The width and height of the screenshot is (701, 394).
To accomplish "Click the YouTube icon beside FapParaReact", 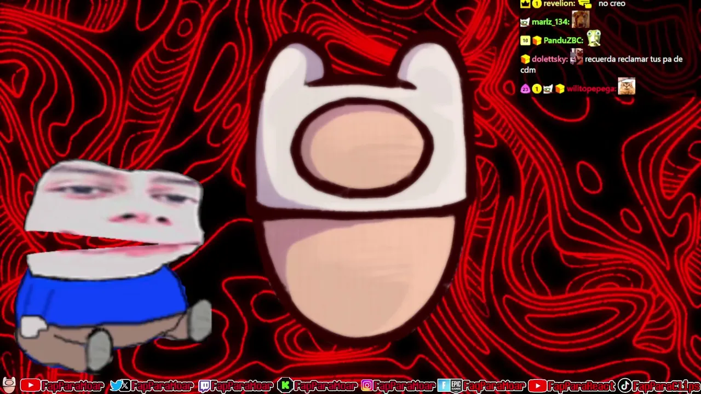I will tap(537, 386).
